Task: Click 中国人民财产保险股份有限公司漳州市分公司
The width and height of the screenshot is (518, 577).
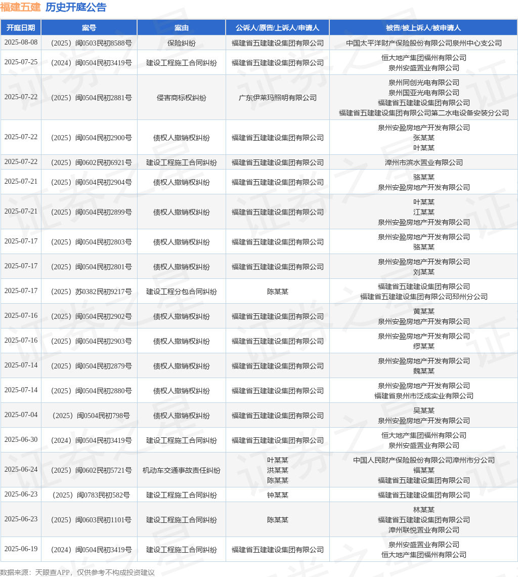Action: [x=424, y=461]
